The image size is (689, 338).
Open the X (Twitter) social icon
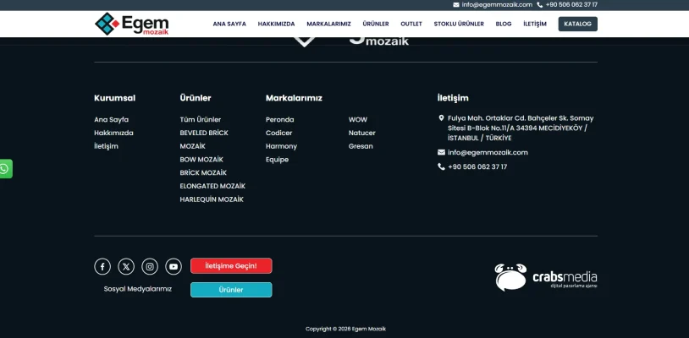(x=126, y=266)
